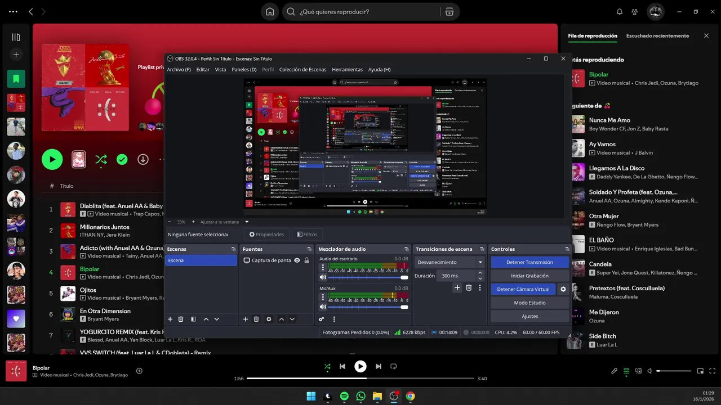The image size is (721, 405).
Task: Toggle repeat in Spotify playback bar
Action: pyautogui.click(x=394, y=366)
